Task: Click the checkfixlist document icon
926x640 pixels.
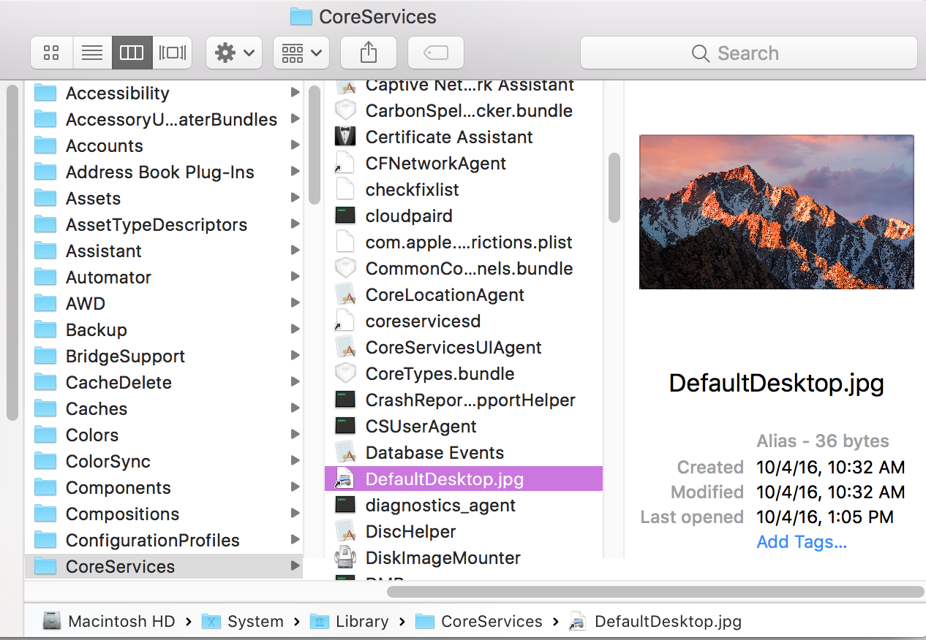Action: [345, 189]
